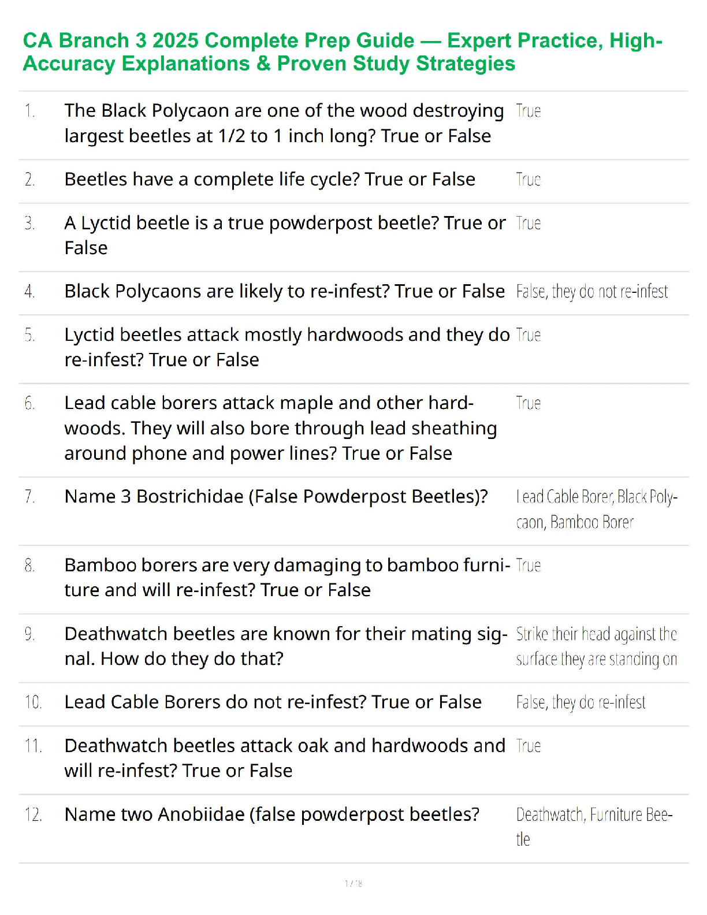Click question 1 about Black Polycaon size
The height and width of the screenshot is (915, 707).
tap(283, 123)
